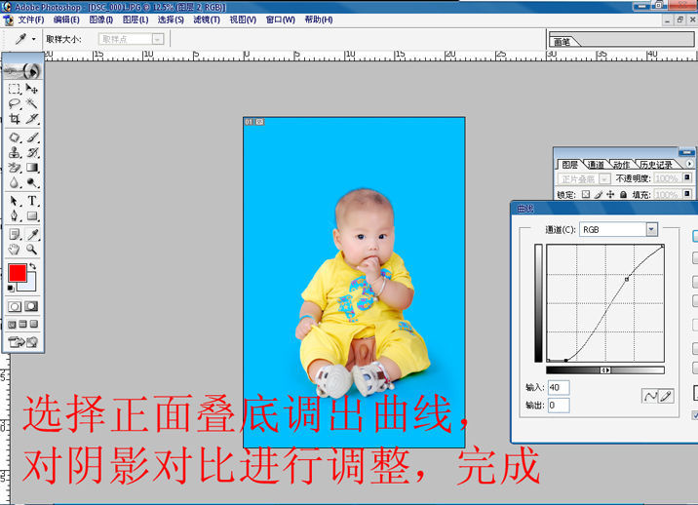Switch to full screen with menu bar

[x=22, y=325]
